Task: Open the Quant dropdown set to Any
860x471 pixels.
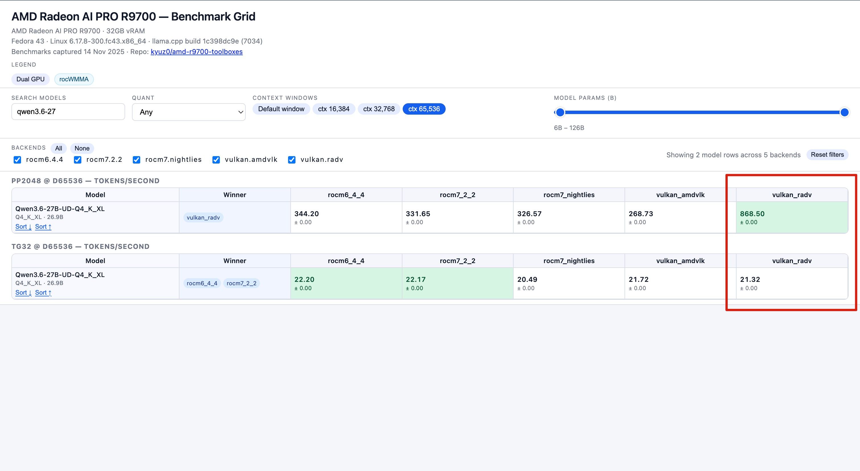Action: 189,112
